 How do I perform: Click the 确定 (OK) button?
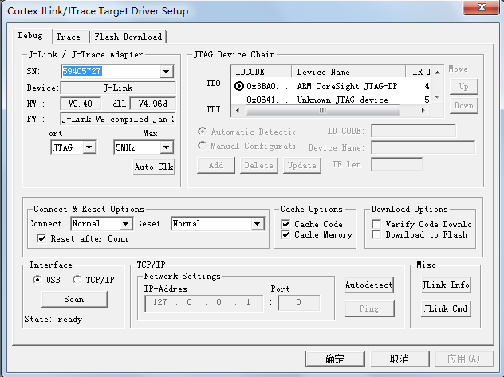click(x=335, y=359)
